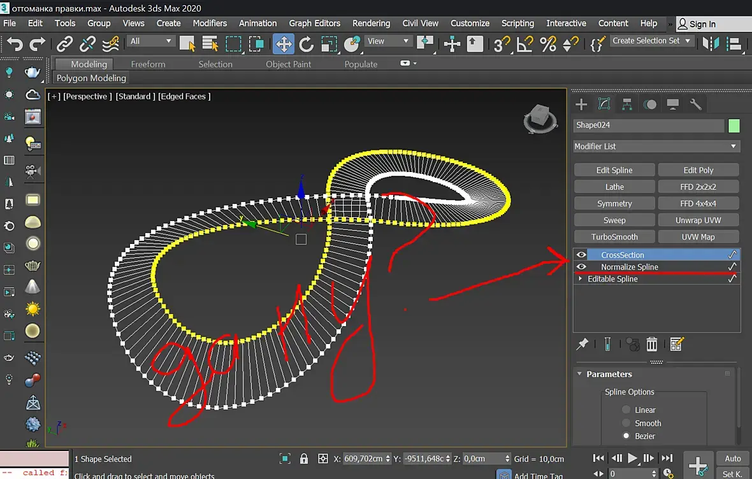Click the Pin Stack icon
Viewport: 752px width, 479px height.
[582, 345]
